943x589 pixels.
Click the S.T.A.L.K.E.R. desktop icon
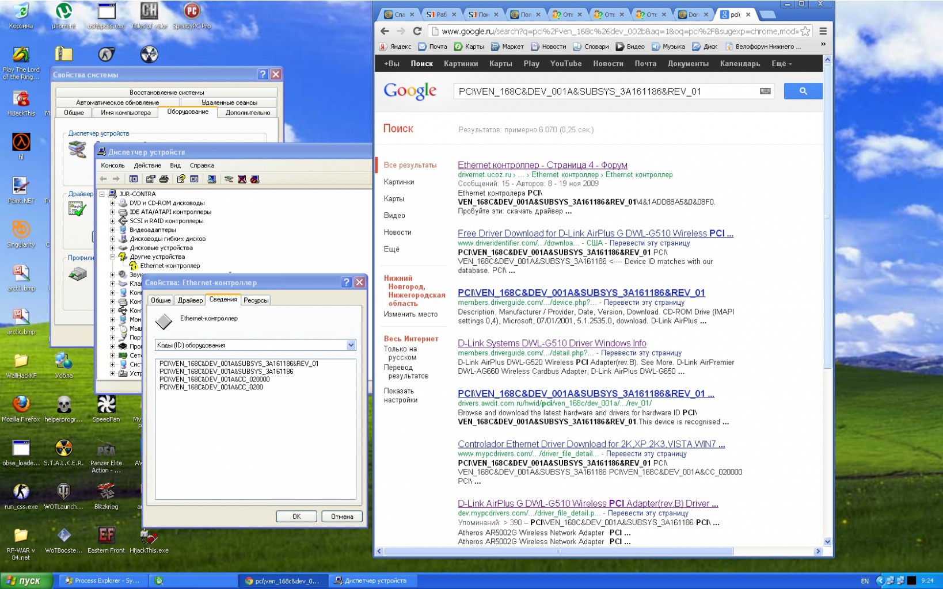pos(63,453)
